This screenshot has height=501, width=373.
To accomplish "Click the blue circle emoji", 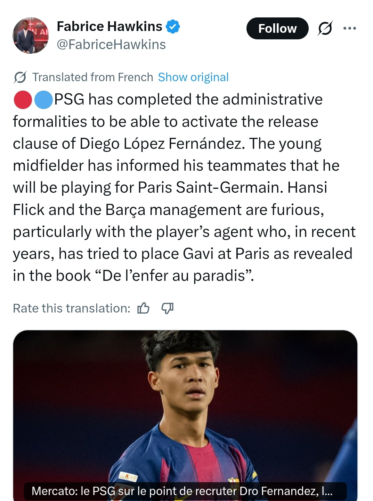I will tap(43, 100).
